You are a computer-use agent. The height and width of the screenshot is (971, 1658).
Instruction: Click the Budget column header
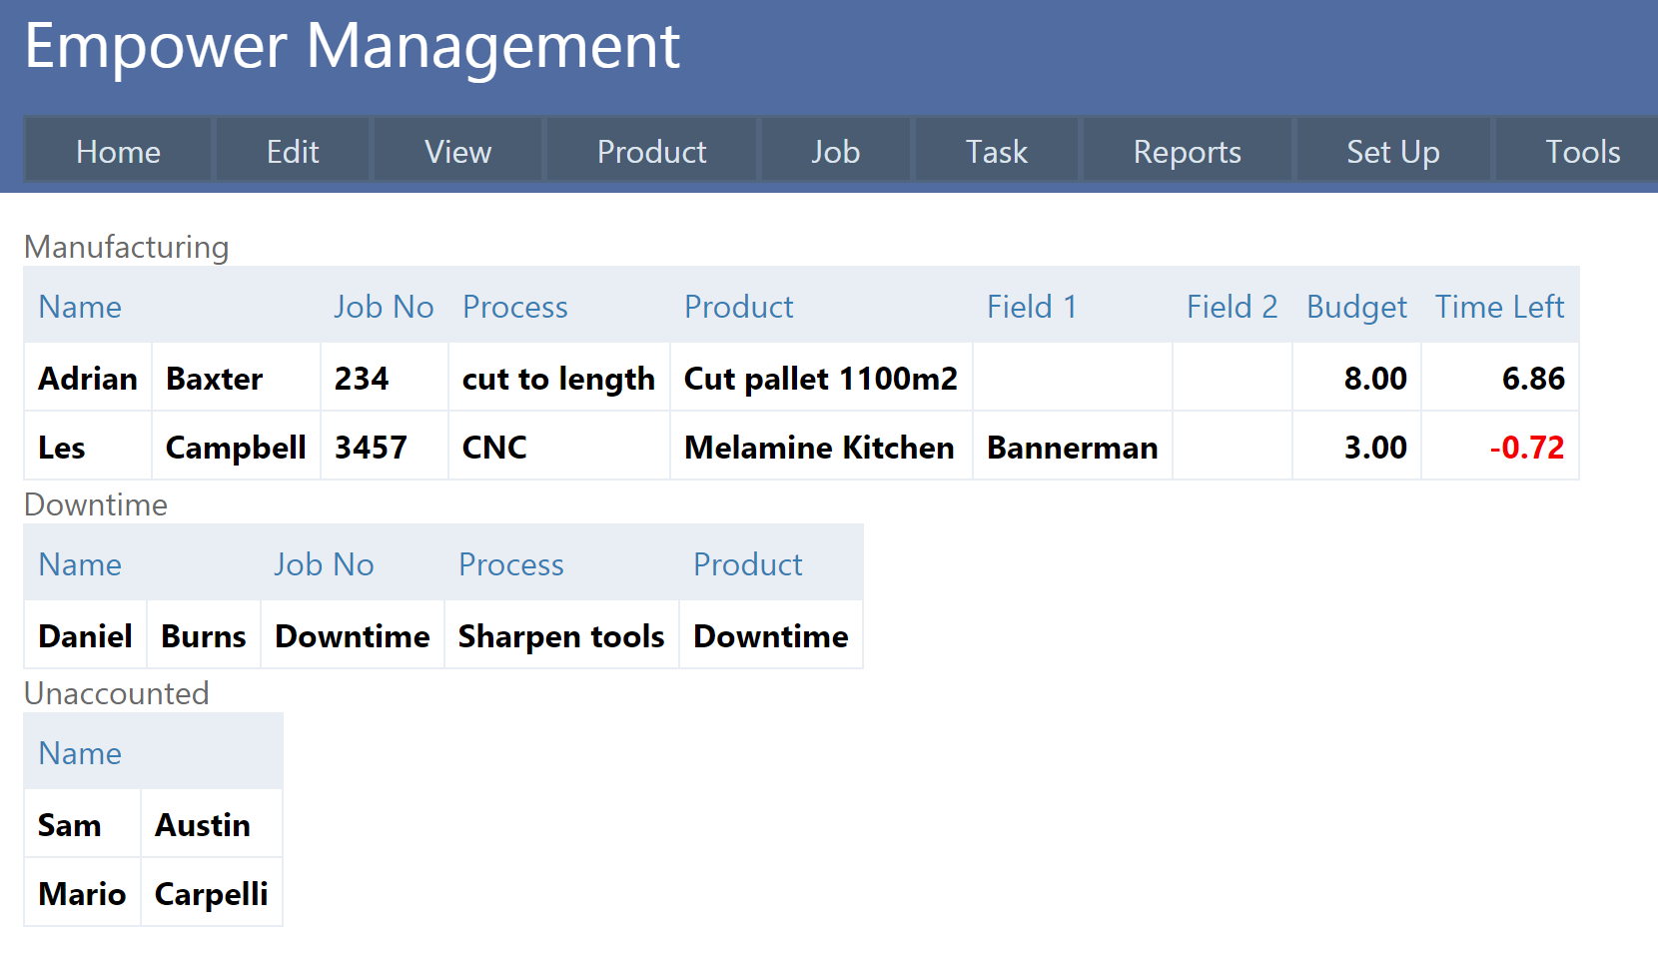[1355, 307]
